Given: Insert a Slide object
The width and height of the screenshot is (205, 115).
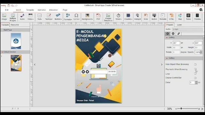Looking at the screenshot, I should (146, 17).
